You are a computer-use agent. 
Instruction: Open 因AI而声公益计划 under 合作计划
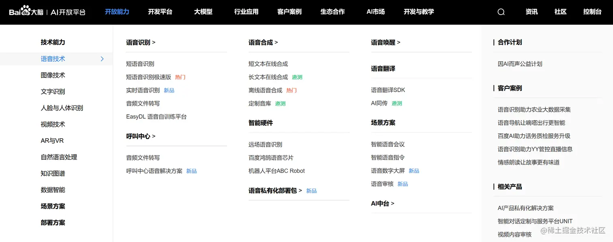520,64
